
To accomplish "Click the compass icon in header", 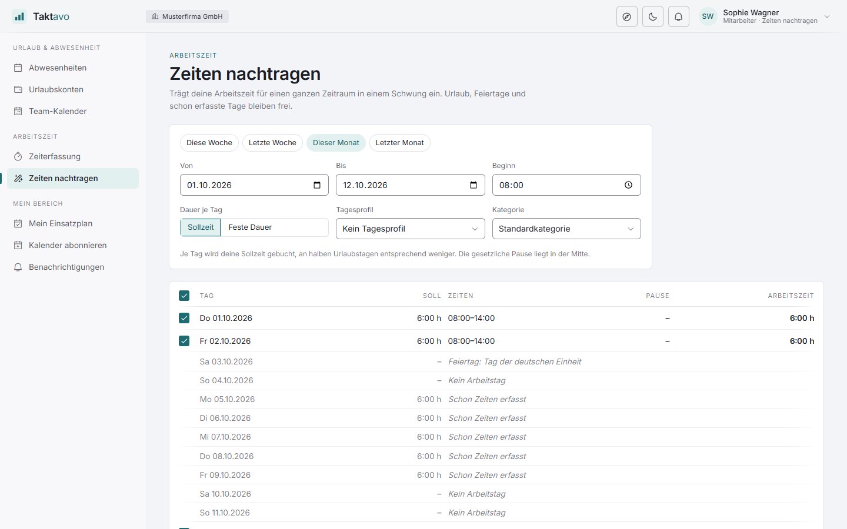I will pos(627,16).
